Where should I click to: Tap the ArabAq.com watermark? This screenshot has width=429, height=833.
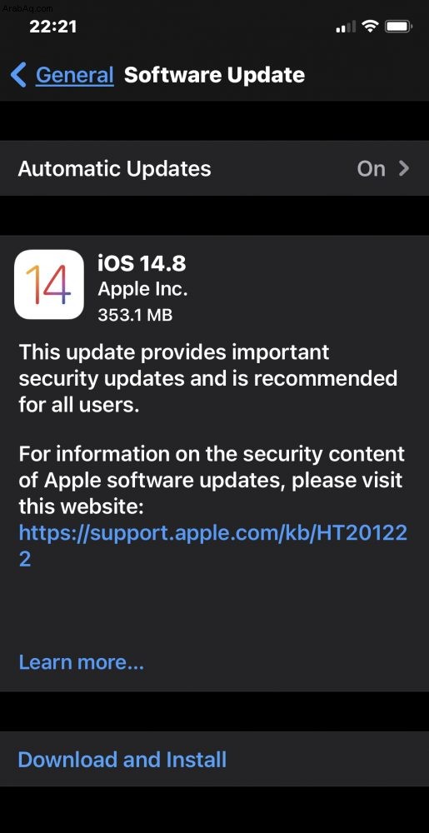[27, 7]
